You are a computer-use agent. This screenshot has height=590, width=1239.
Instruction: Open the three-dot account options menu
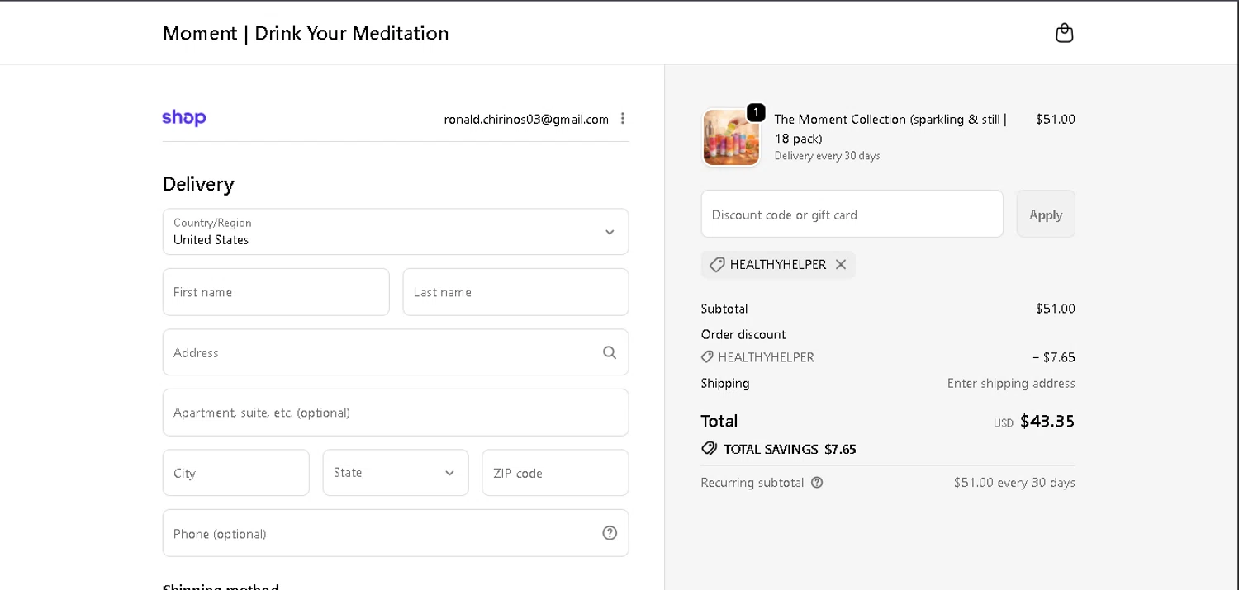point(623,119)
